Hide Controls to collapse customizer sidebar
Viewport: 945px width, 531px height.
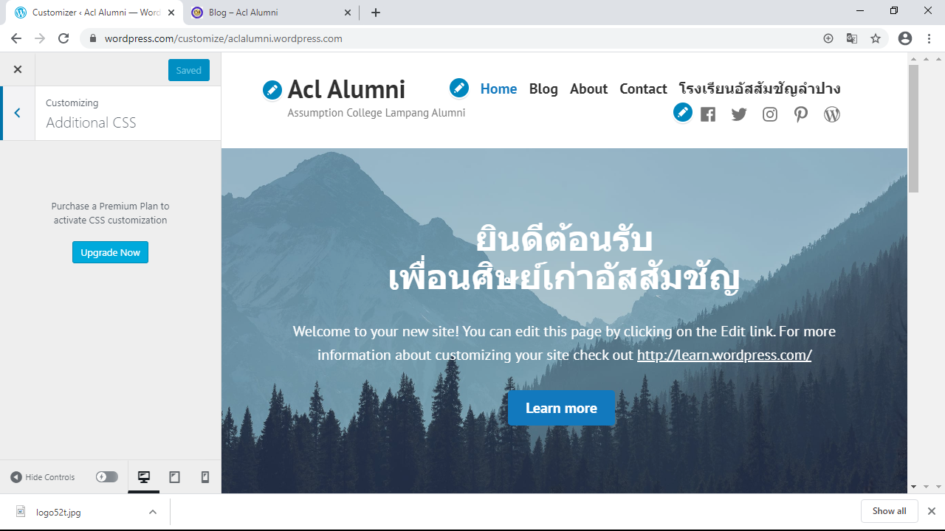(x=43, y=477)
